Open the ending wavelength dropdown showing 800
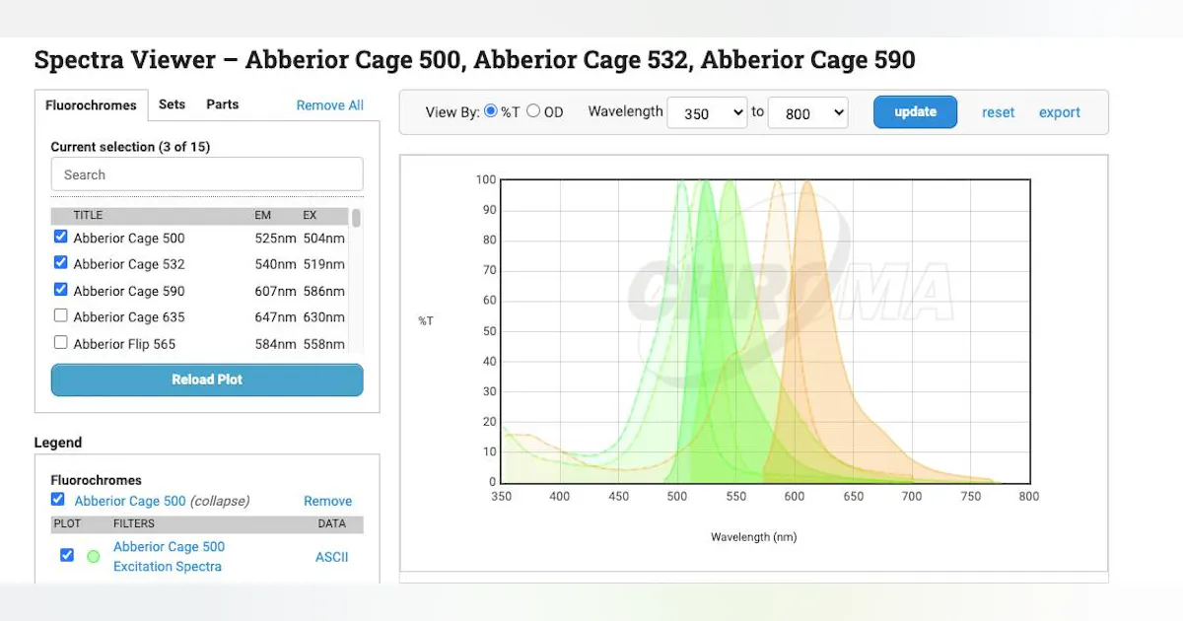 coord(808,112)
